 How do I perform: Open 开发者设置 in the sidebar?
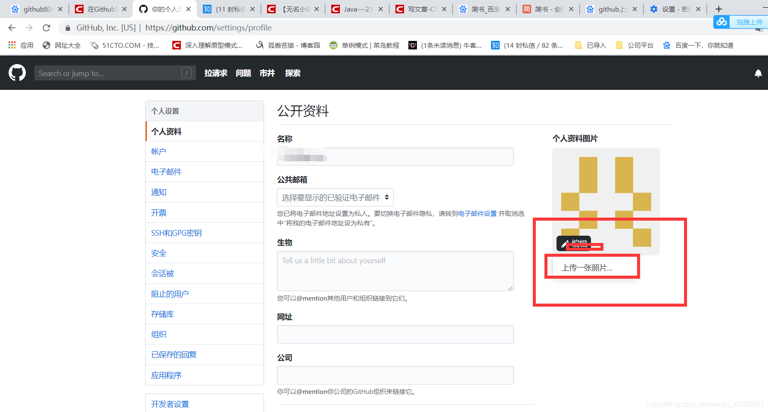169,404
